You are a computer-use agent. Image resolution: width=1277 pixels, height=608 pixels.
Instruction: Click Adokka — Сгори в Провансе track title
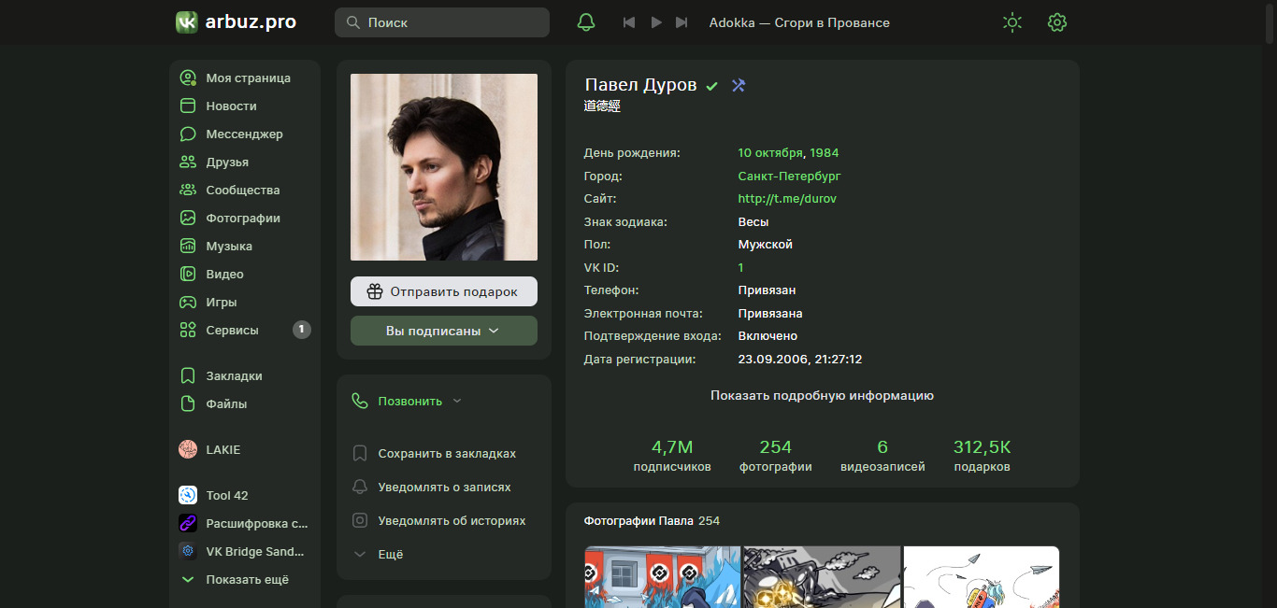799,22
